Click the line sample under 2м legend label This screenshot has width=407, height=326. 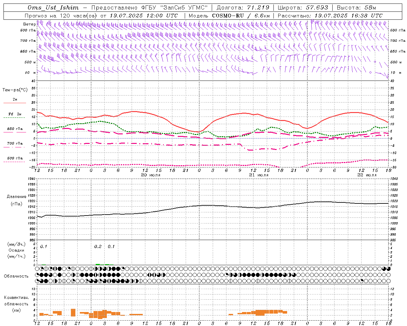15,103
